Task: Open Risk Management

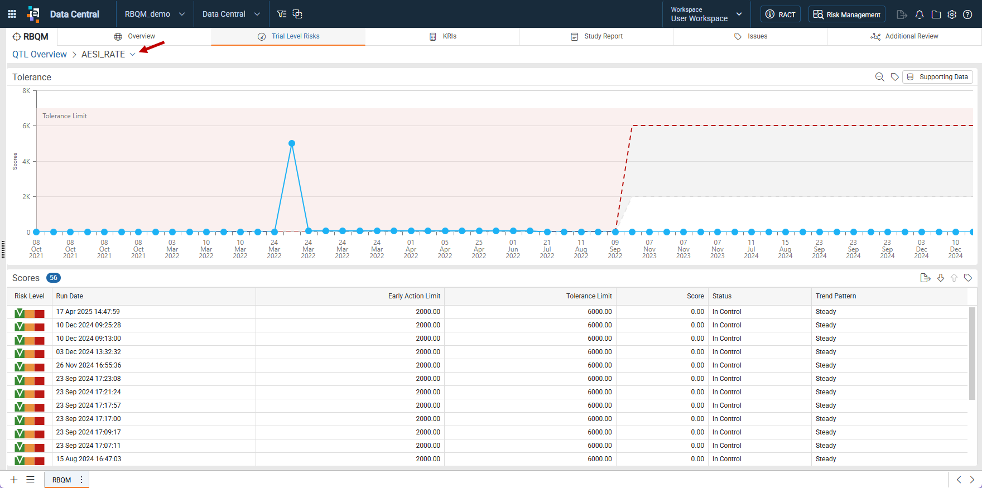Action: [x=846, y=14]
